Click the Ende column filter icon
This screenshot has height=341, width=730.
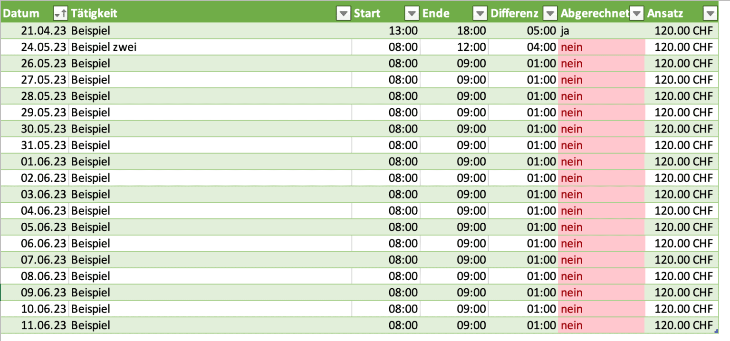(x=480, y=13)
